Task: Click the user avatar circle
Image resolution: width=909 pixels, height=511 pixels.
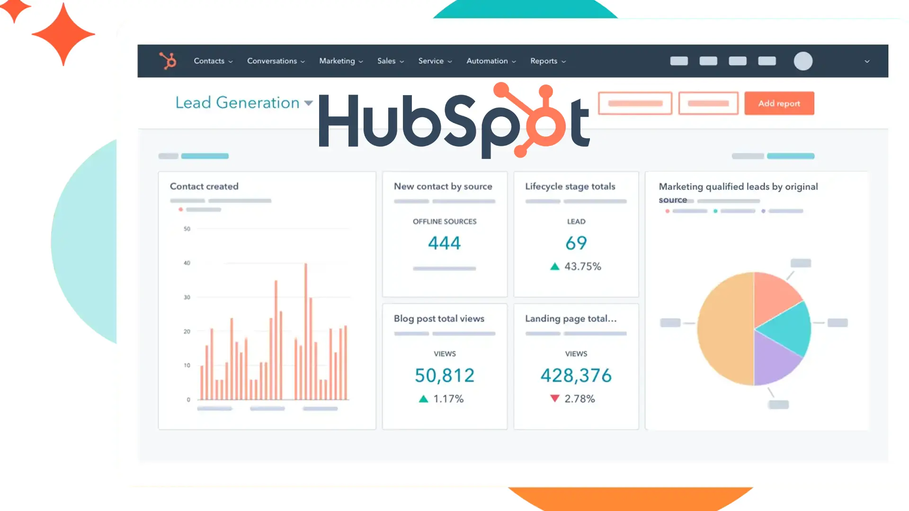Action: point(803,61)
